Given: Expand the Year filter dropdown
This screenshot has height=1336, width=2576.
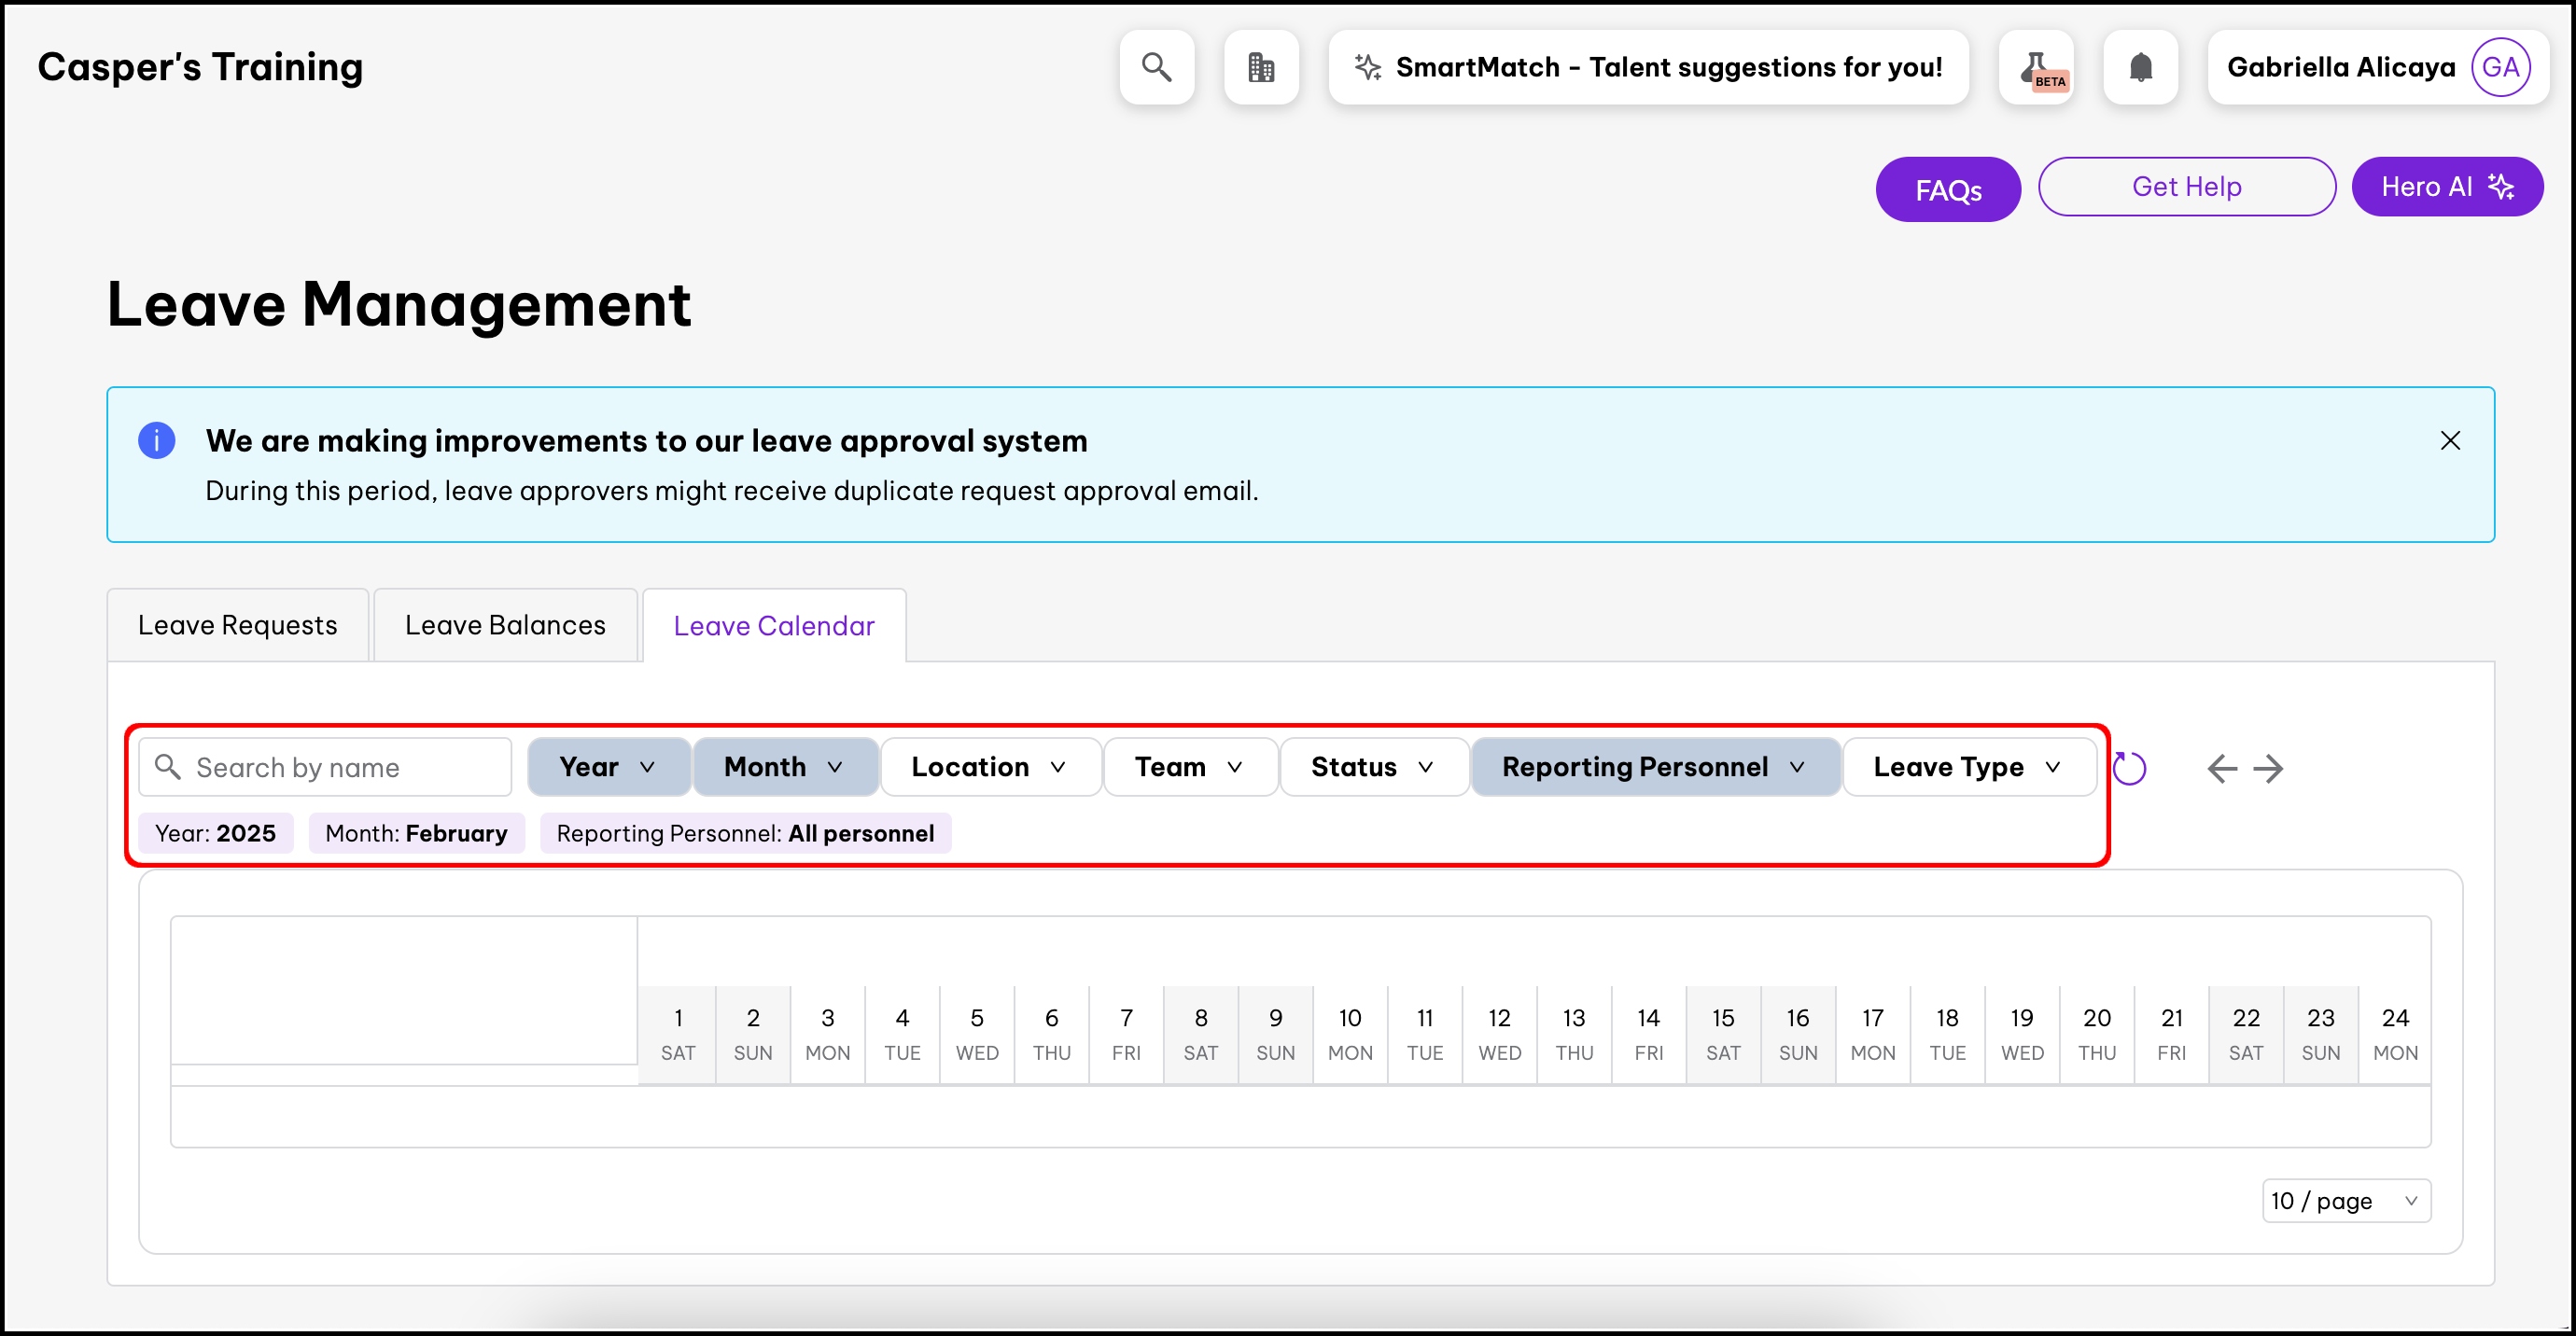Looking at the screenshot, I should tap(608, 768).
